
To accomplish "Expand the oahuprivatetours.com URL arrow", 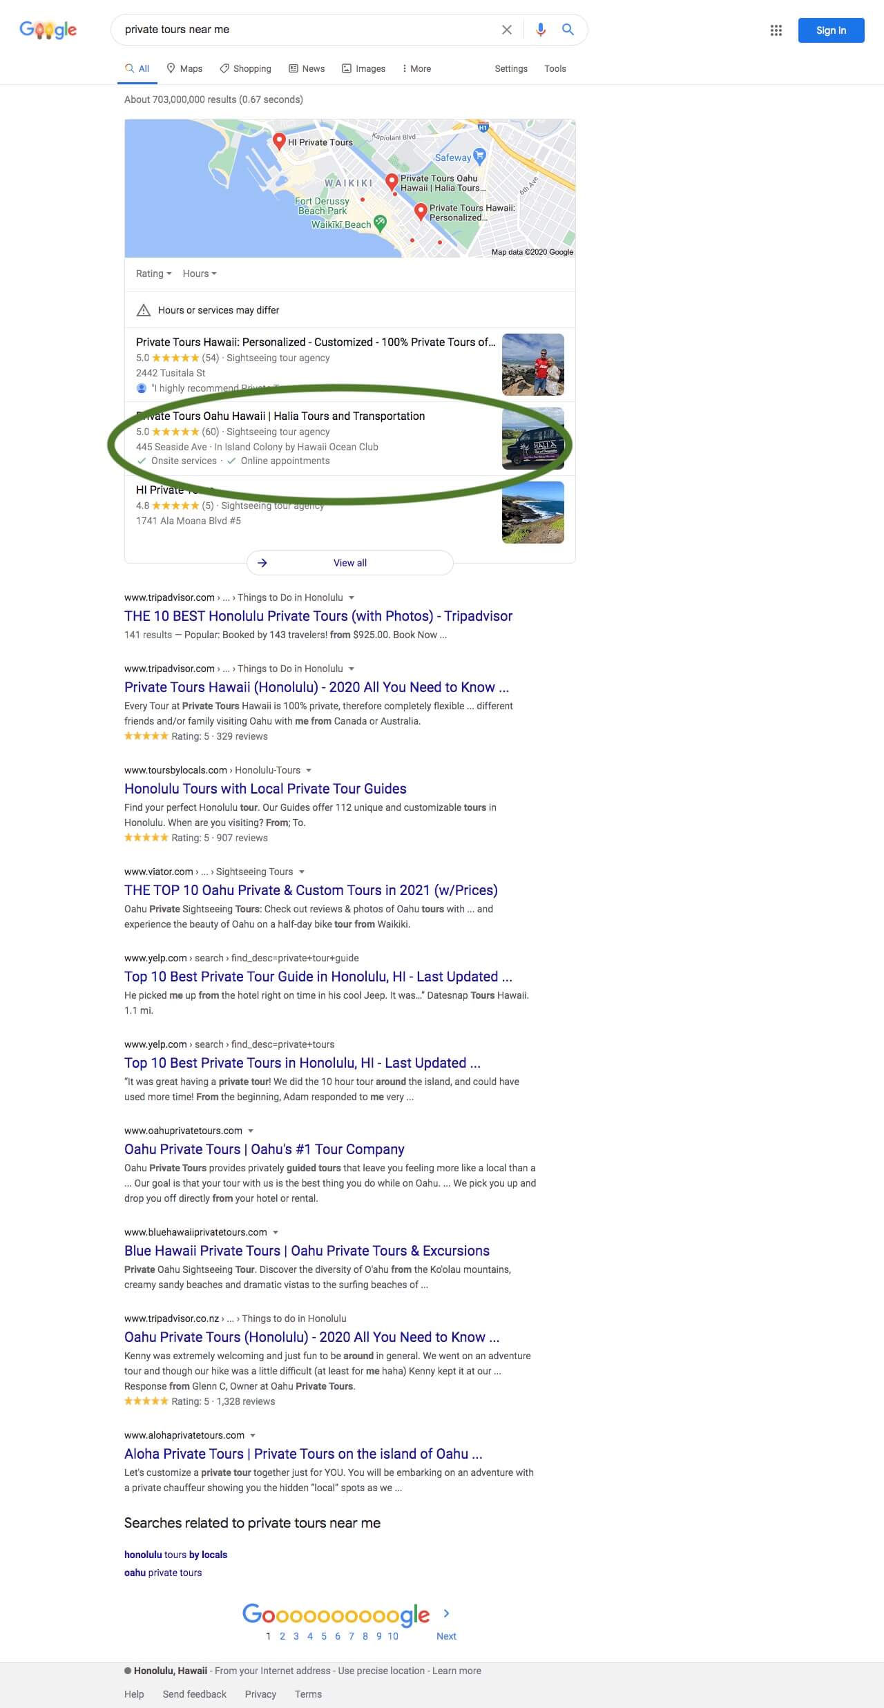I will tap(251, 1131).
